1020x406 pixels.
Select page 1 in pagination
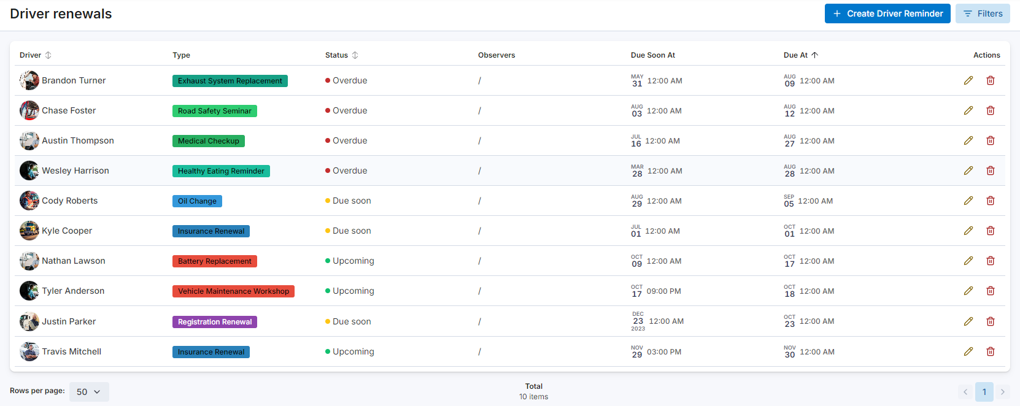[984, 392]
